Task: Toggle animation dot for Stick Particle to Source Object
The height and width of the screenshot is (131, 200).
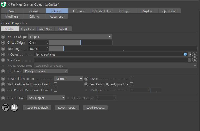Action: pyautogui.click(x=3, y=84)
